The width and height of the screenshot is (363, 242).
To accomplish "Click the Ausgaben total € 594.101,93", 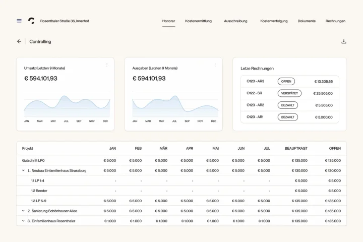I will (149, 79).
